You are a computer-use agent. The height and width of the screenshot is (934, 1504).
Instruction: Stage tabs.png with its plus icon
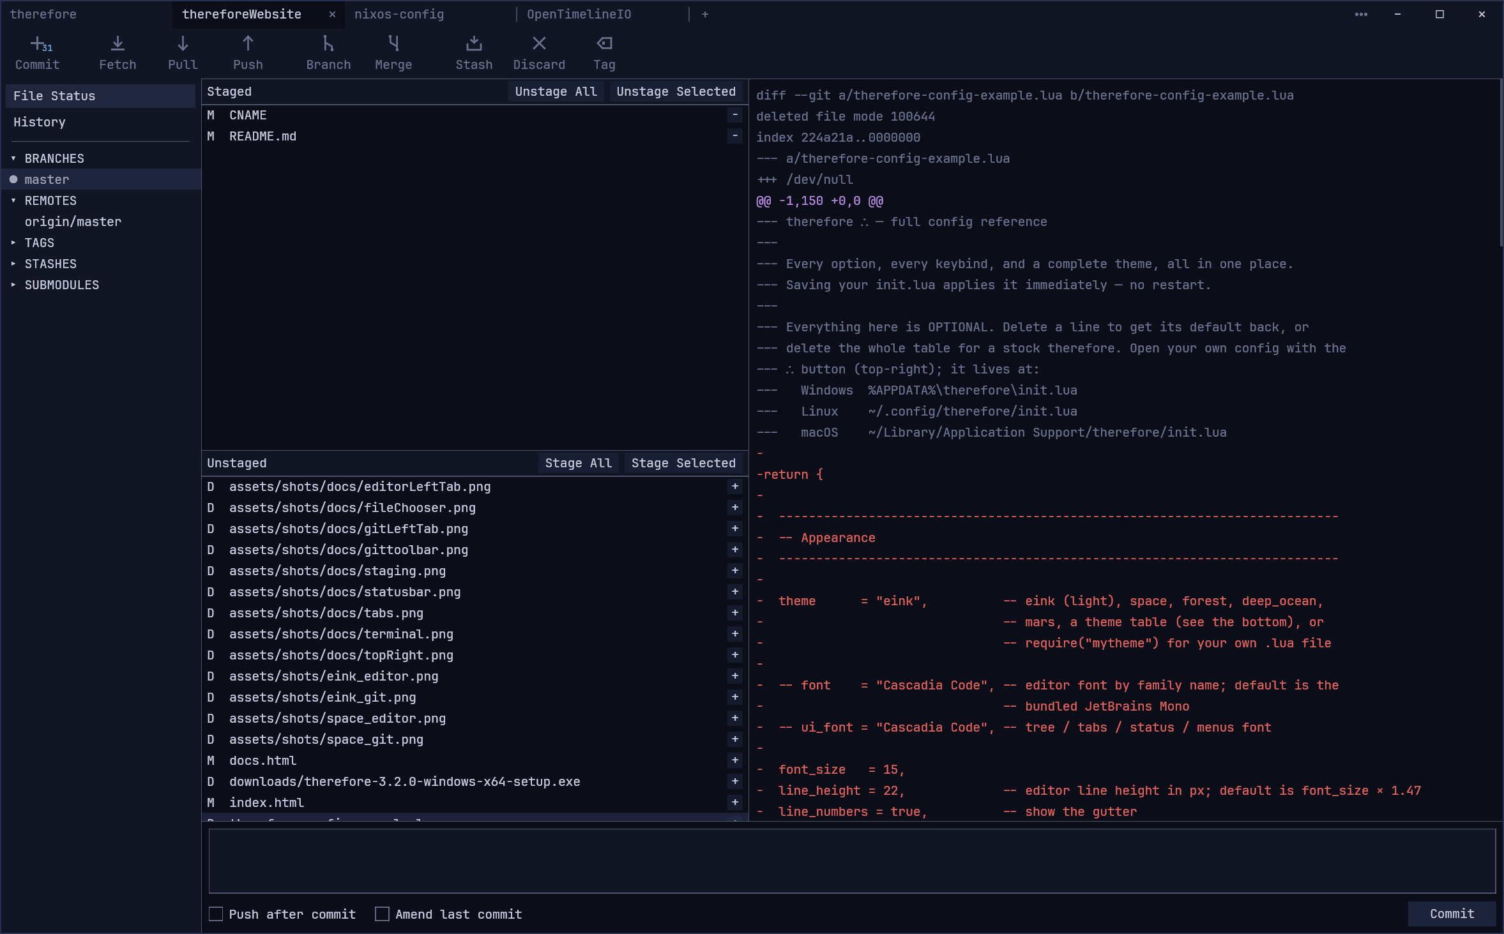735,613
